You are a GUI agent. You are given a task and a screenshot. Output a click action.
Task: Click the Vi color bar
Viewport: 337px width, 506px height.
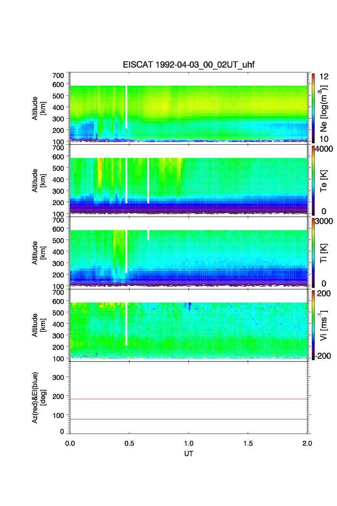tap(313, 325)
